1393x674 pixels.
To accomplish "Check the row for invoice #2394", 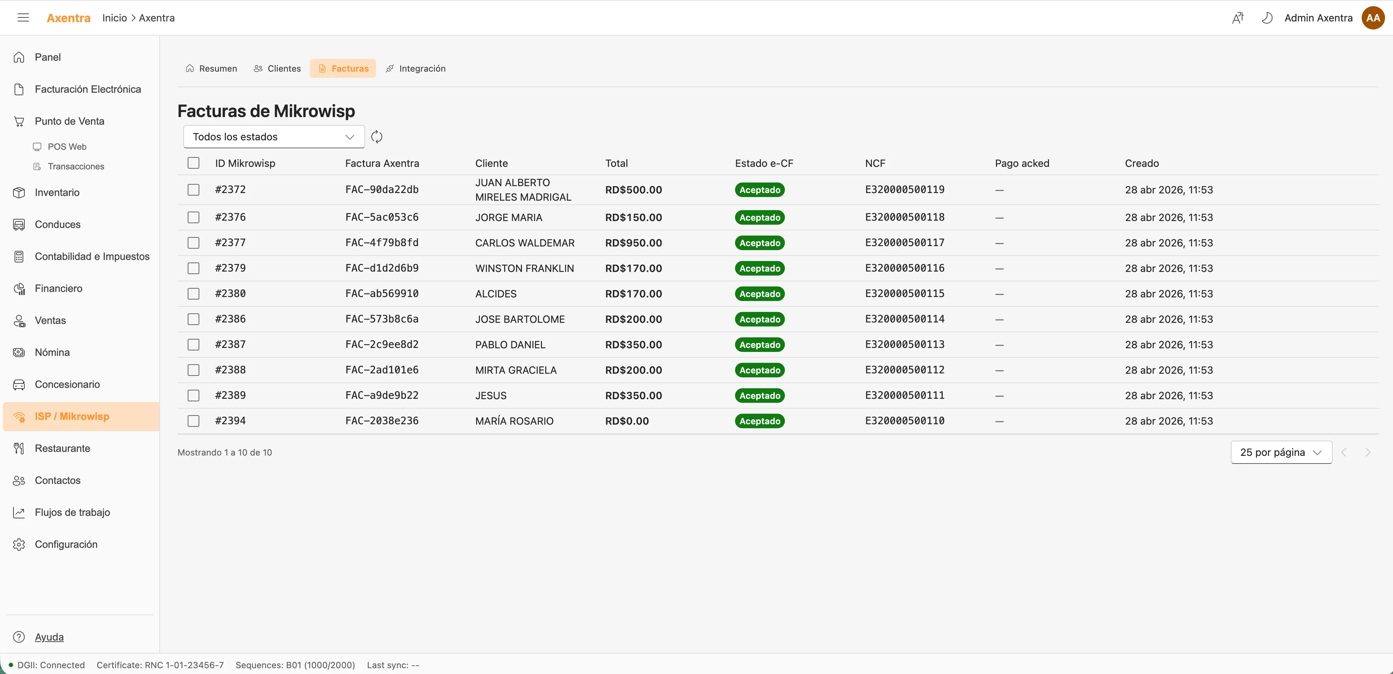I will coord(193,421).
